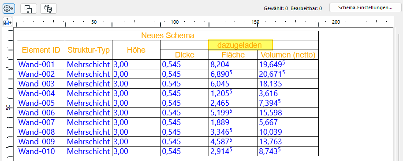Viewport: 403px width, 161px height.
Task: Click Fläche value 2,465
Action: pos(233,103)
